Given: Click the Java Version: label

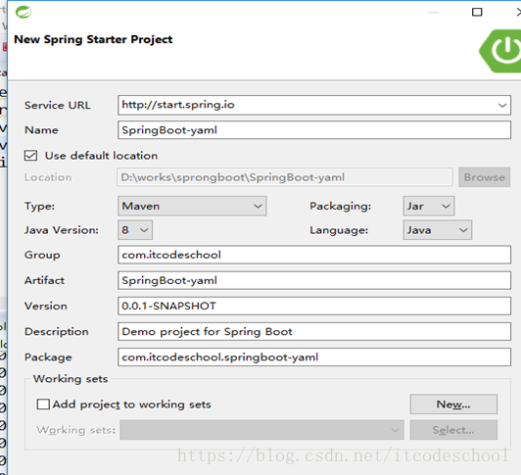Looking at the screenshot, I should pos(62,230).
